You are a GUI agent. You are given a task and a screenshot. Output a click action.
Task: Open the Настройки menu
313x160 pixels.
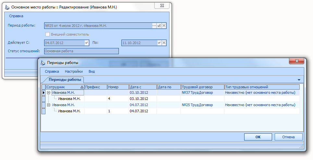(x=74, y=71)
